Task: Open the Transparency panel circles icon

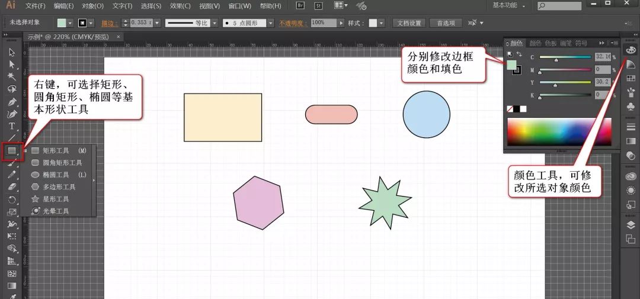Action: click(x=631, y=155)
